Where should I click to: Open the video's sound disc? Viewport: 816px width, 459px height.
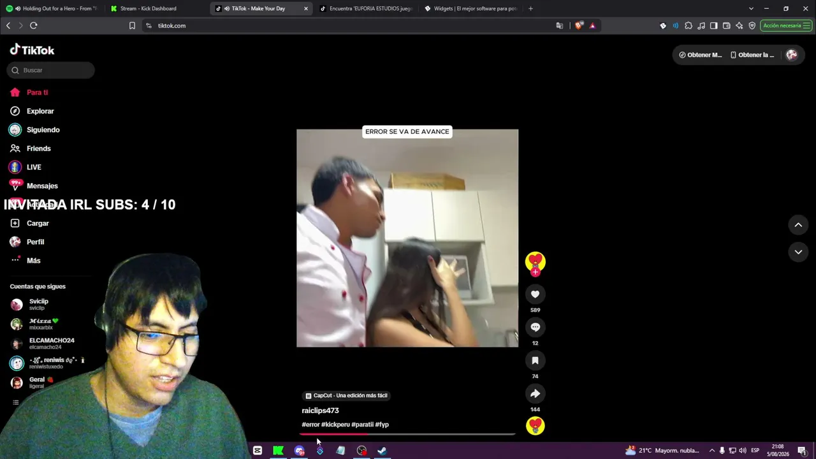pos(535,426)
